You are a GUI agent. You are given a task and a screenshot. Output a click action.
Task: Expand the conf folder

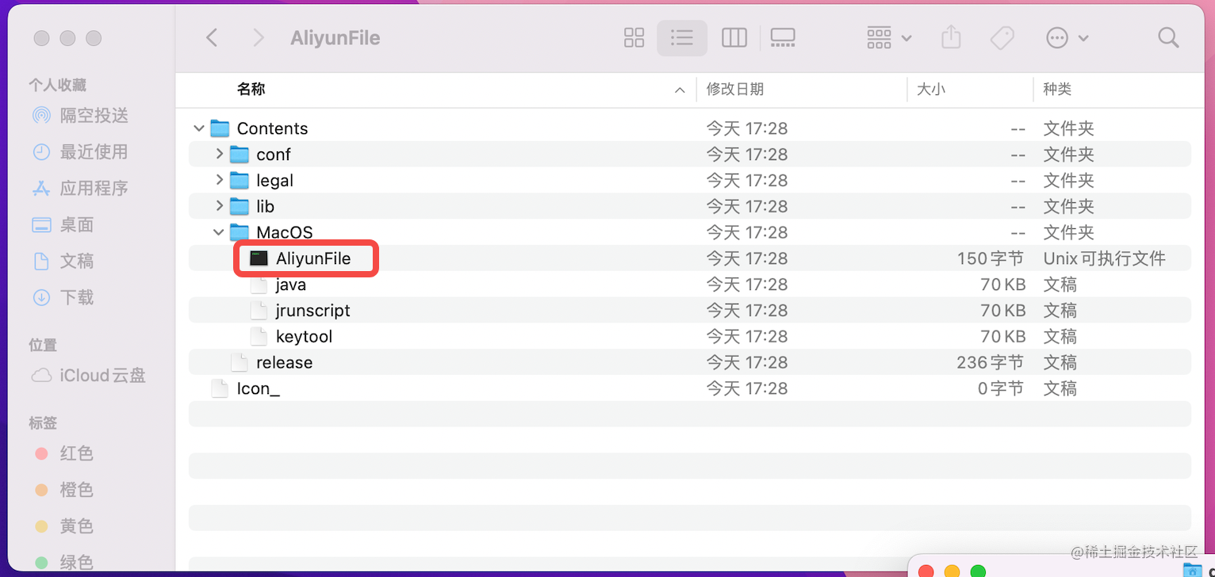pos(220,154)
